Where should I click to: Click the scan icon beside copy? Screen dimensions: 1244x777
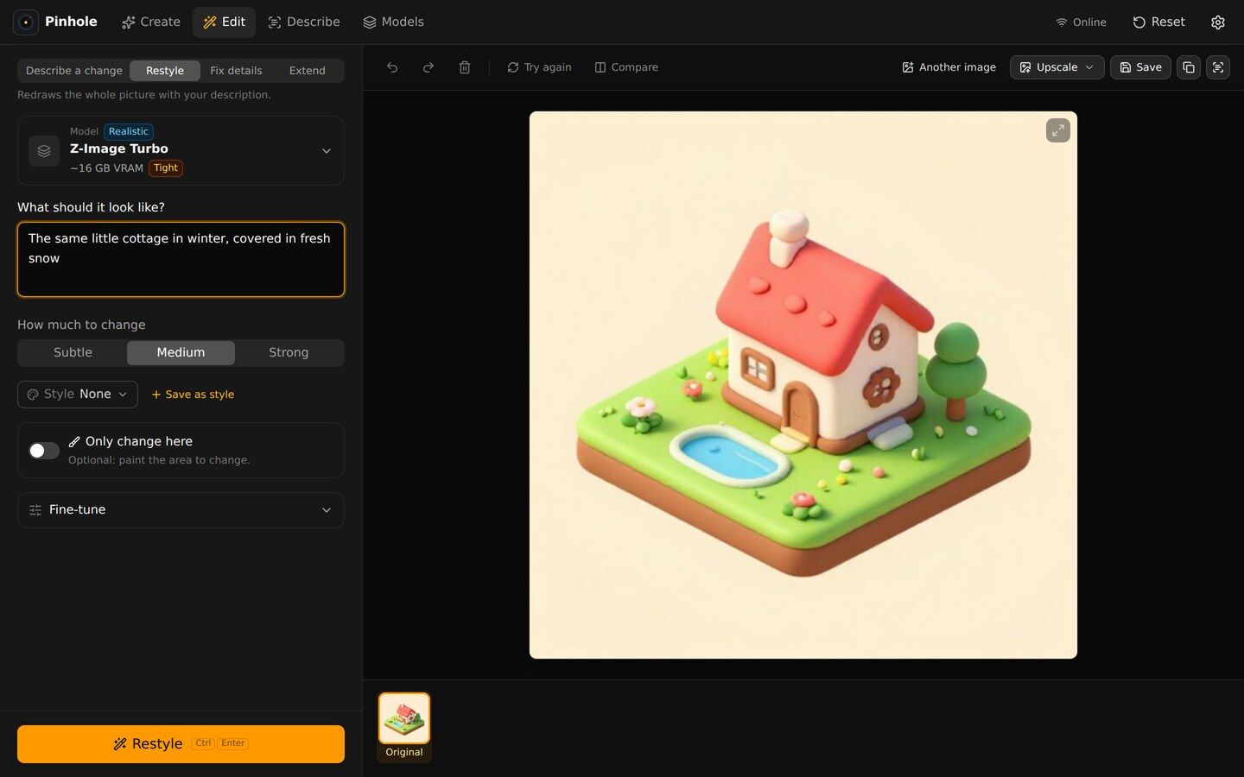1218,67
